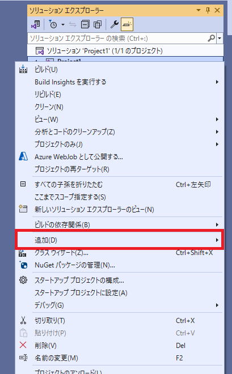Expand the pending changes filter dropdown arrow
232x374 pixels.
pos(63,24)
